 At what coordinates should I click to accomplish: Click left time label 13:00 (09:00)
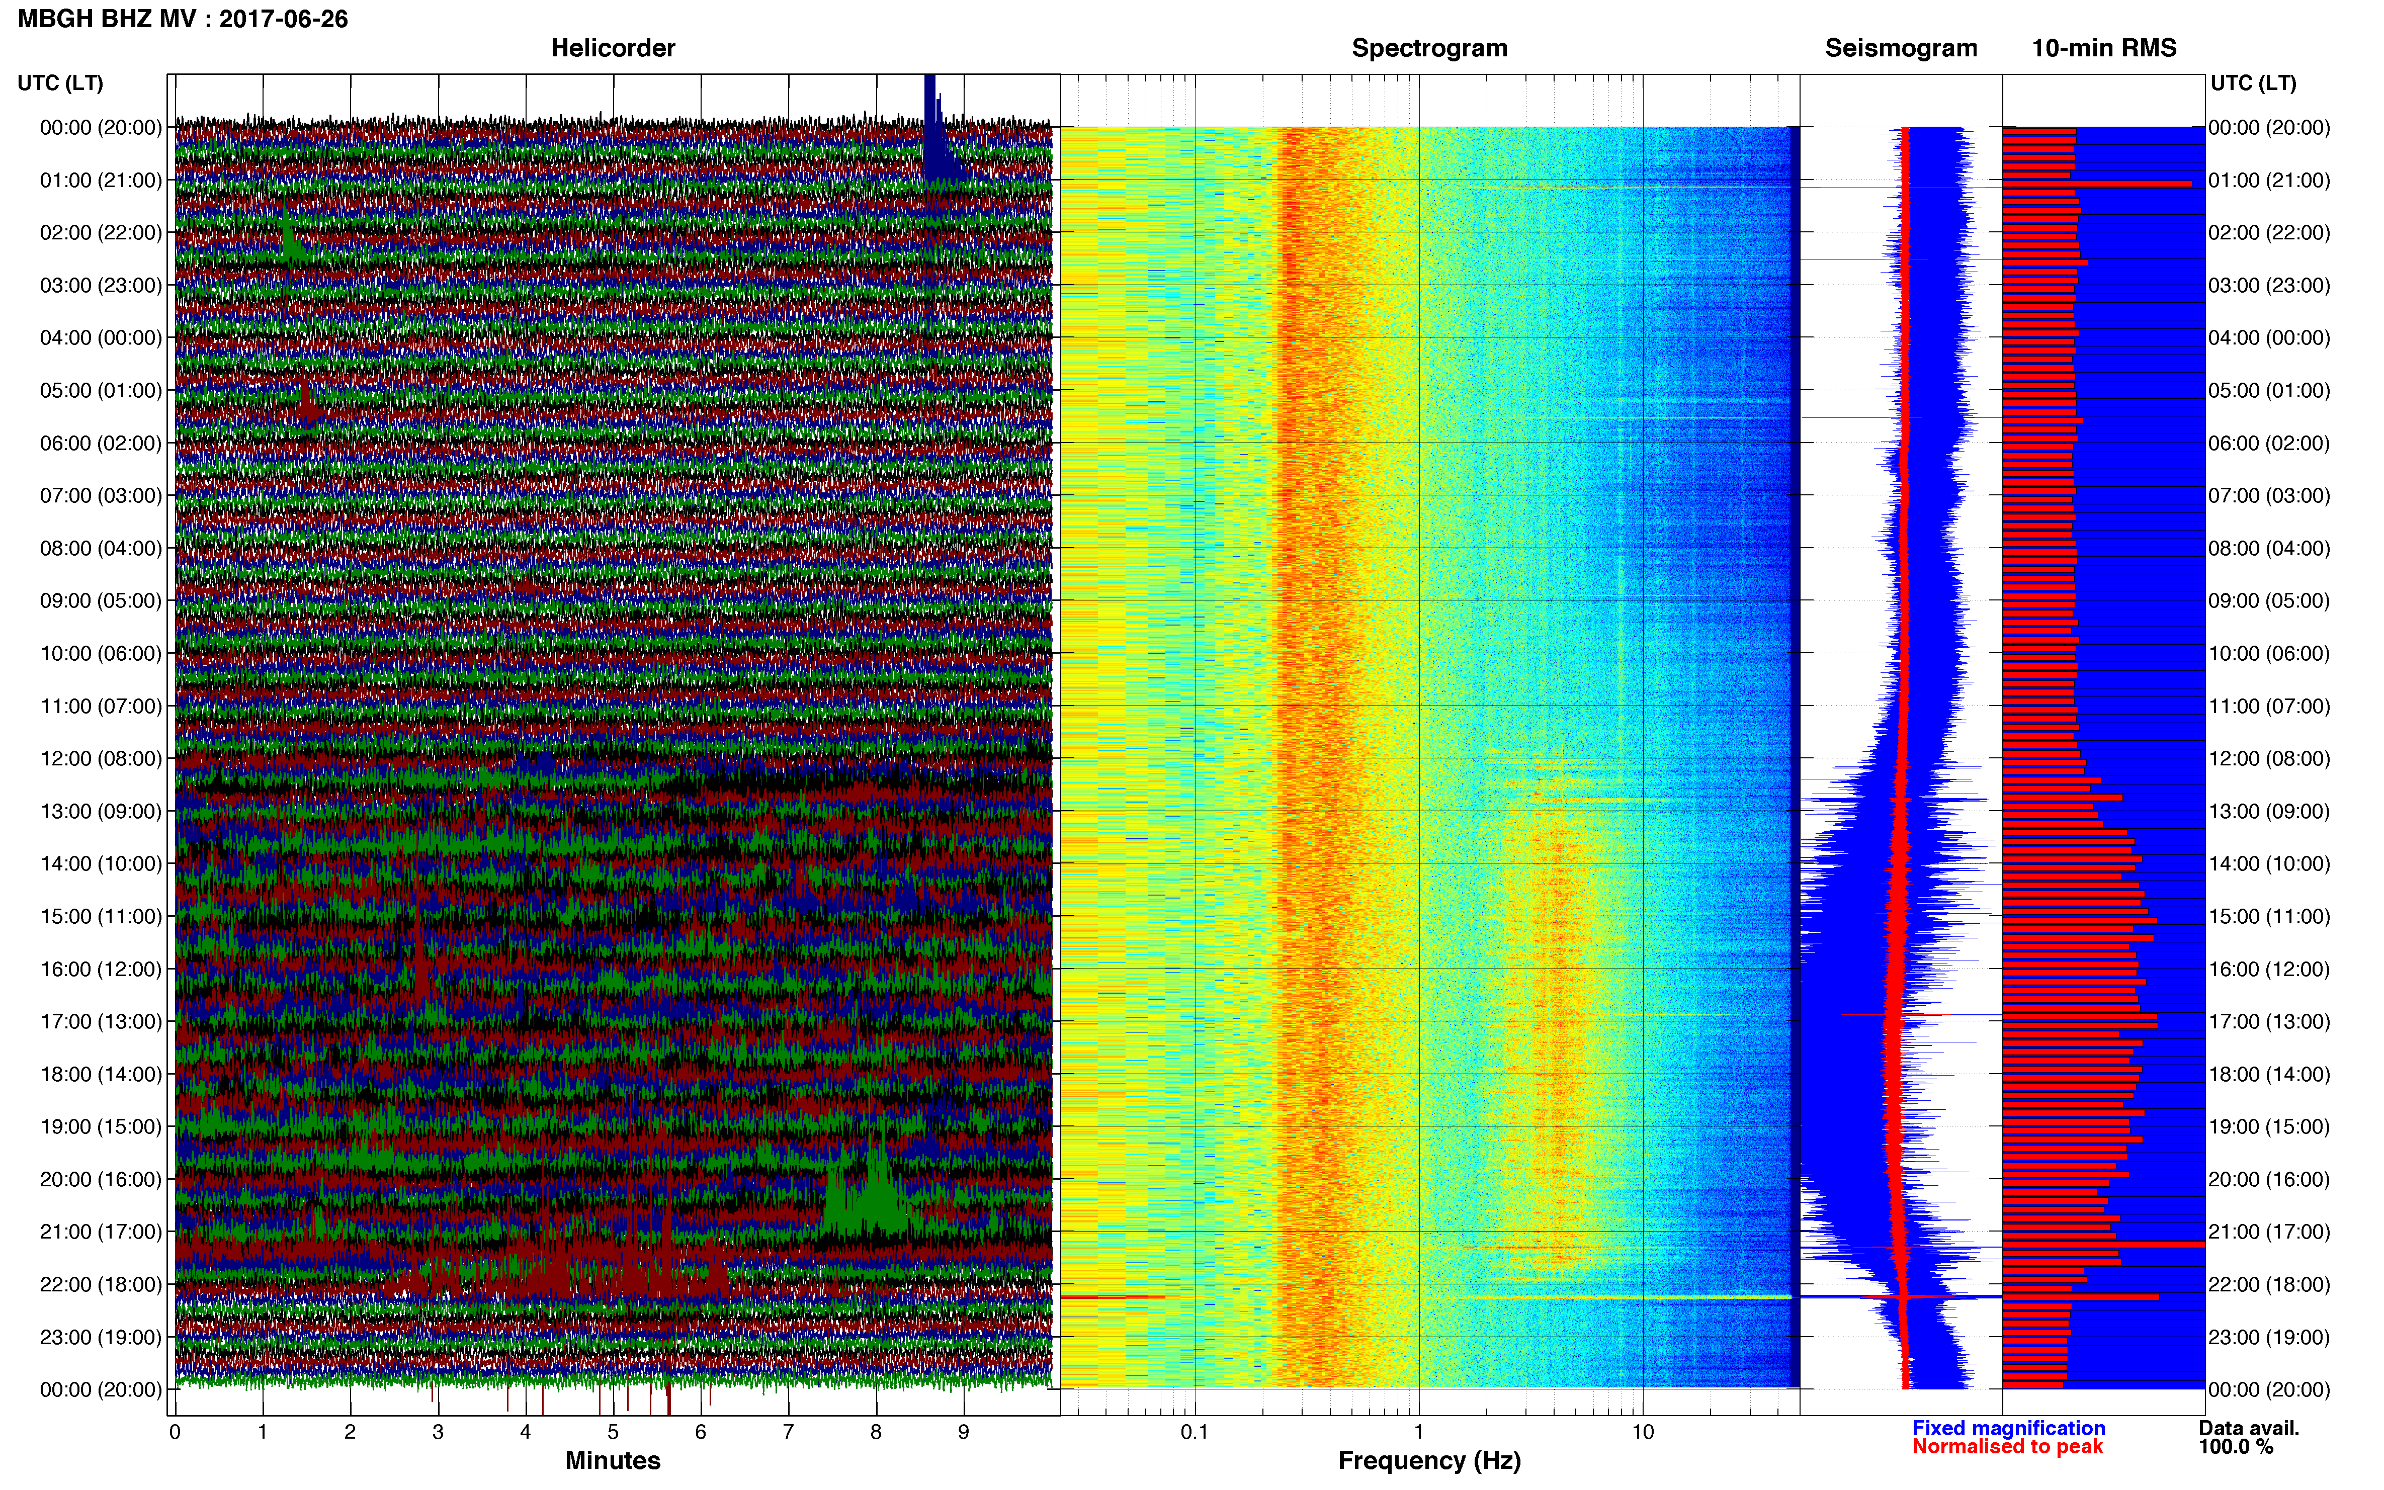[x=101, y=811]
